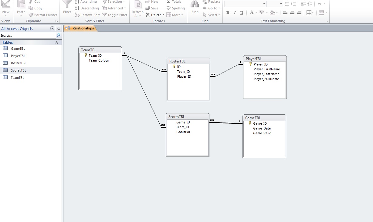Viewport: 373px width, 222px height.
Task: Click the bulleted list icon
Action: pyautogui.click(x=287, y=4)
